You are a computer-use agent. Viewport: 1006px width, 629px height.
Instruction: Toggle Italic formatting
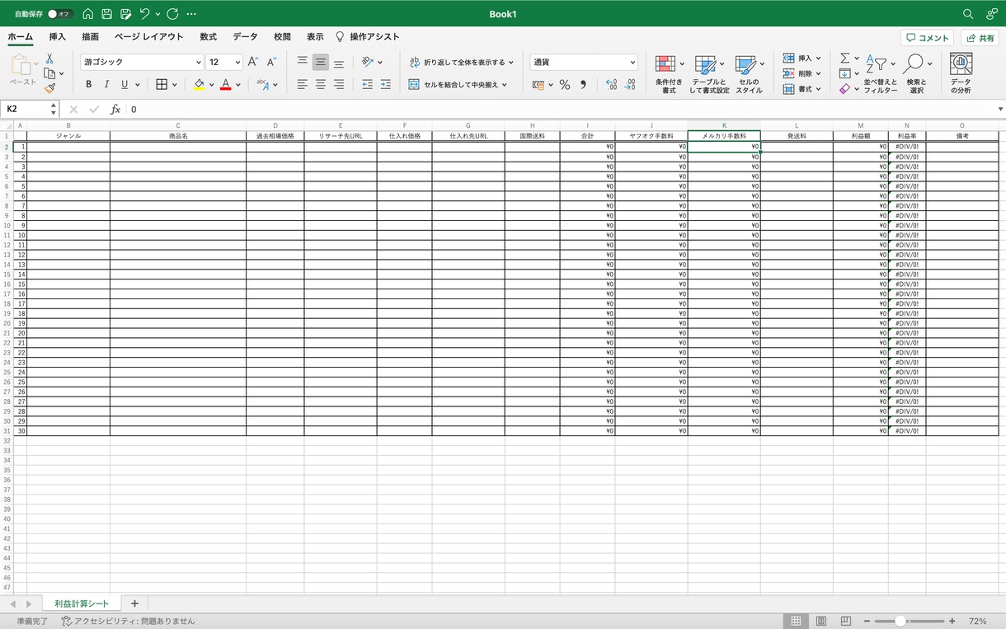tap(106, 84)
